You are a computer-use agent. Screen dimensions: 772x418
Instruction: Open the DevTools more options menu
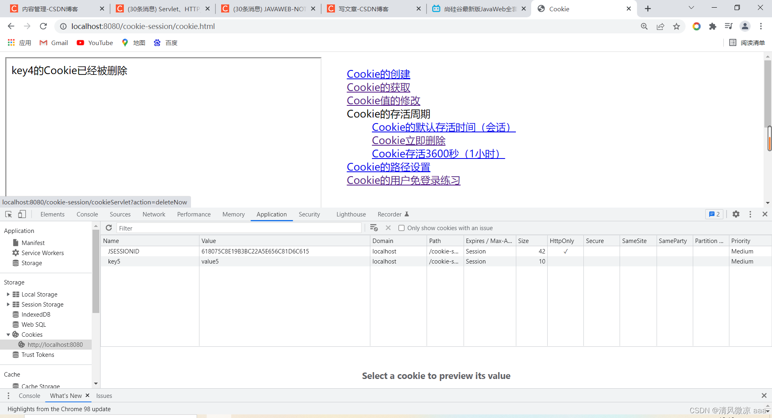click(x=750, y=214)
